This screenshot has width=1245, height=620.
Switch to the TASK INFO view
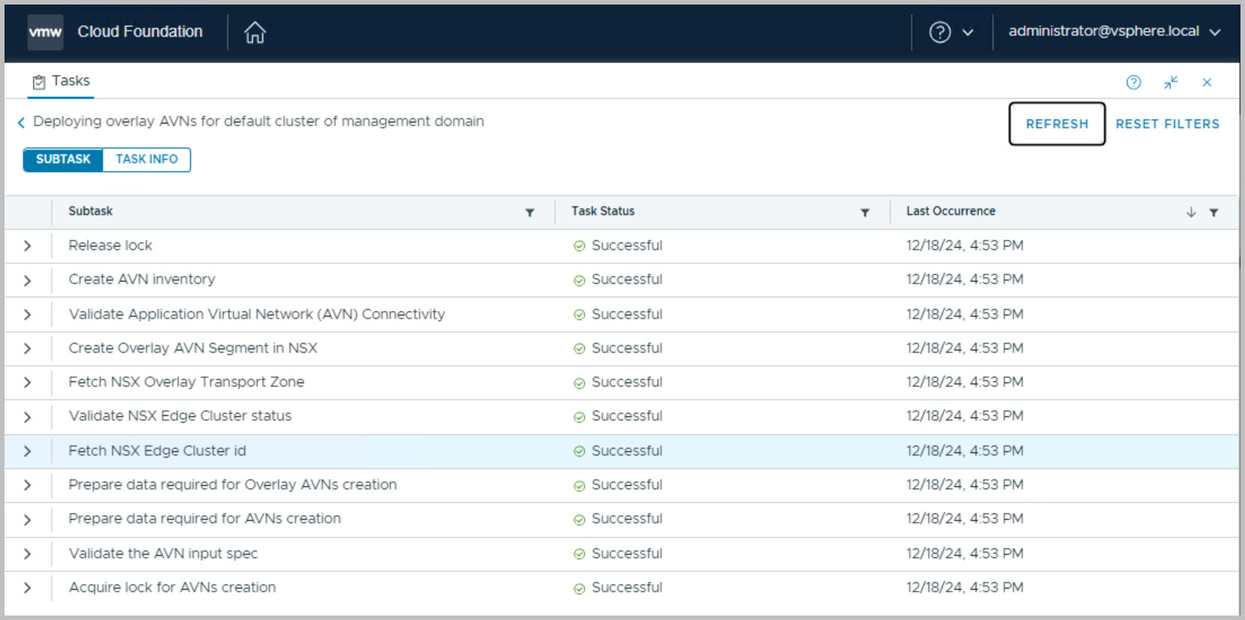[147, 160]
